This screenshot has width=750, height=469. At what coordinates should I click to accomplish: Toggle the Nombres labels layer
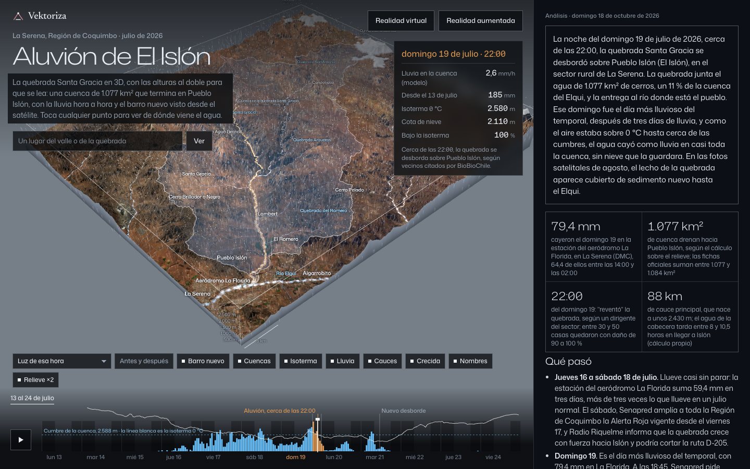pyautogui.click(x=470, y=361)
